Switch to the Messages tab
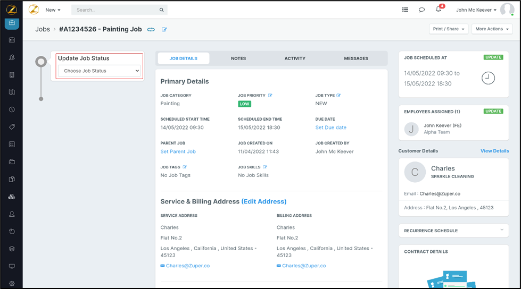This screenshot has height=289, width=521. point(356,58)
